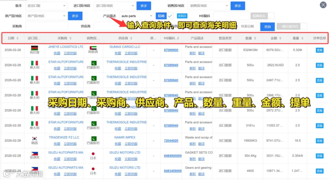Sort table by 日期 column arrows
The image size is (329, 180).
18,38
